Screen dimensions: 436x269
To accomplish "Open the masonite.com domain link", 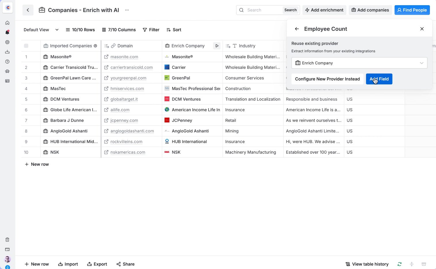I will point(124,57).
